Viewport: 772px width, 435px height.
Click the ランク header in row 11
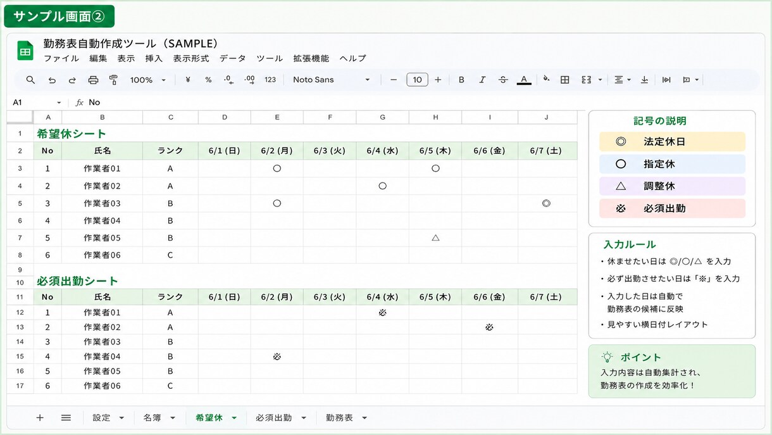tap(170, 297)
